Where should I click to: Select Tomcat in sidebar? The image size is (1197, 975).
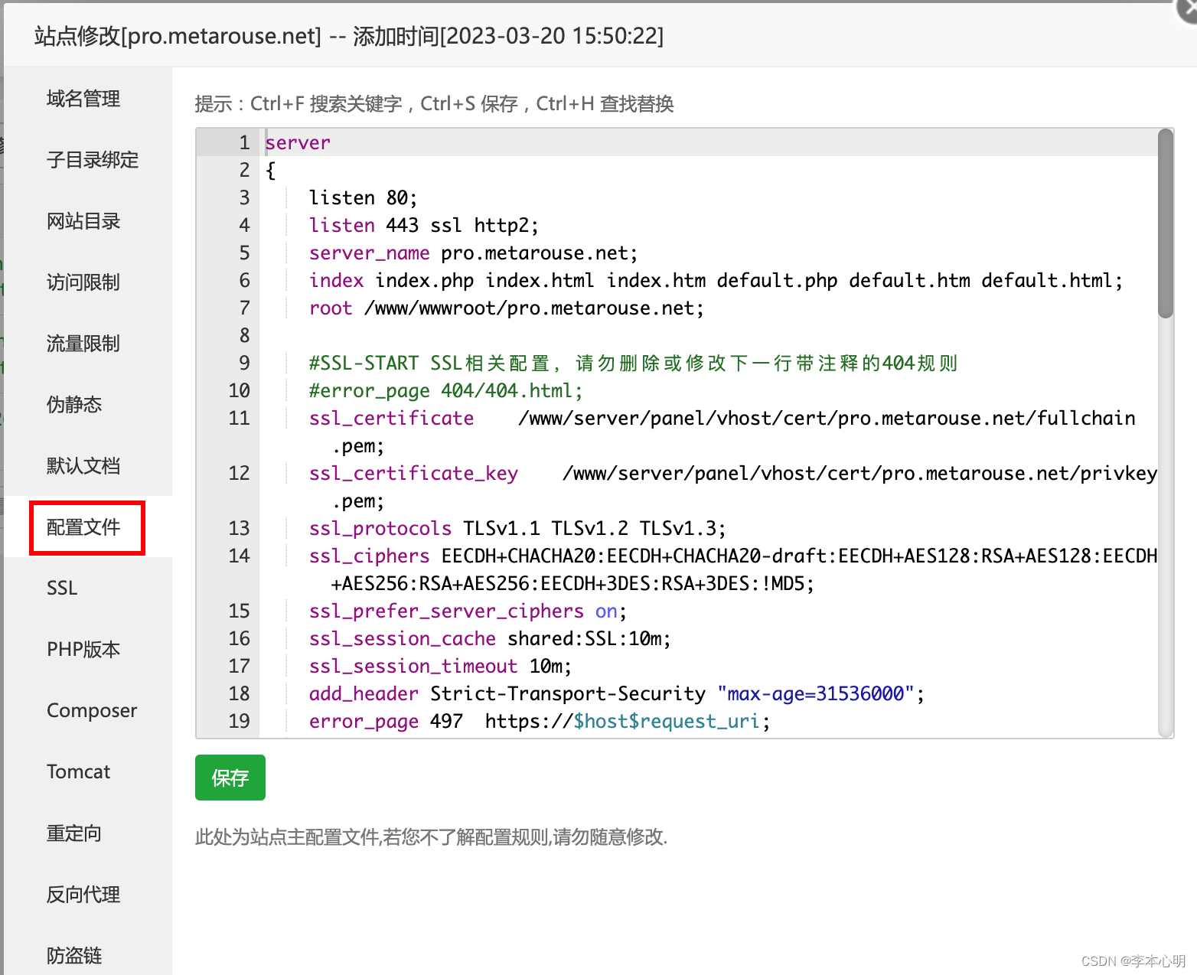(x=78, y=772)
